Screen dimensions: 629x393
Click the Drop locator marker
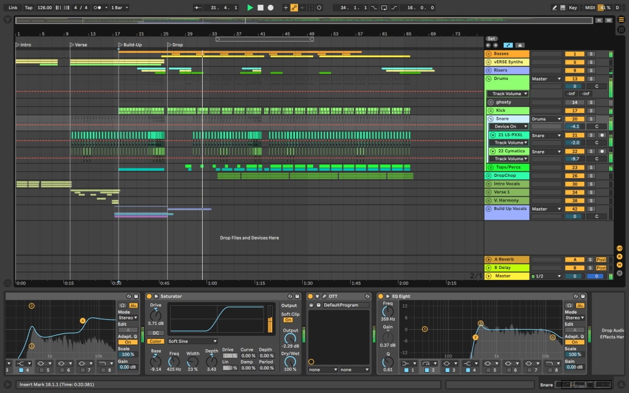click(x=170, y=45)
